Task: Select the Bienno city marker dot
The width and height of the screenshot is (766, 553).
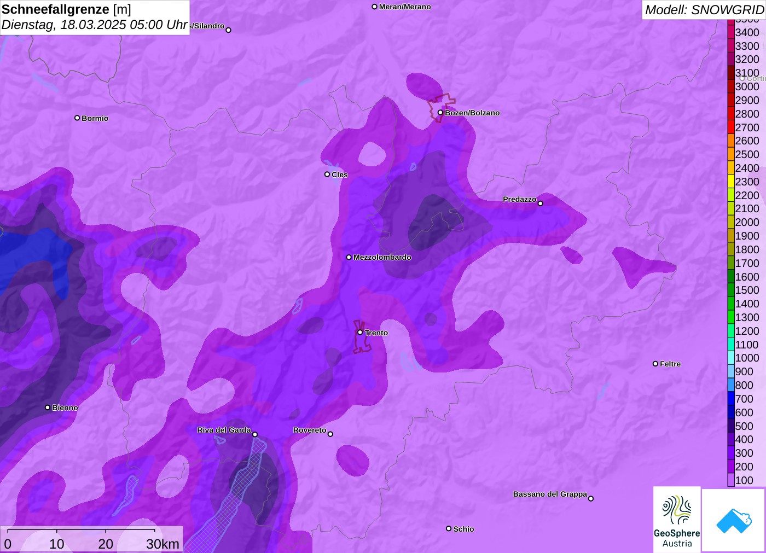Action: pos(48,407)
